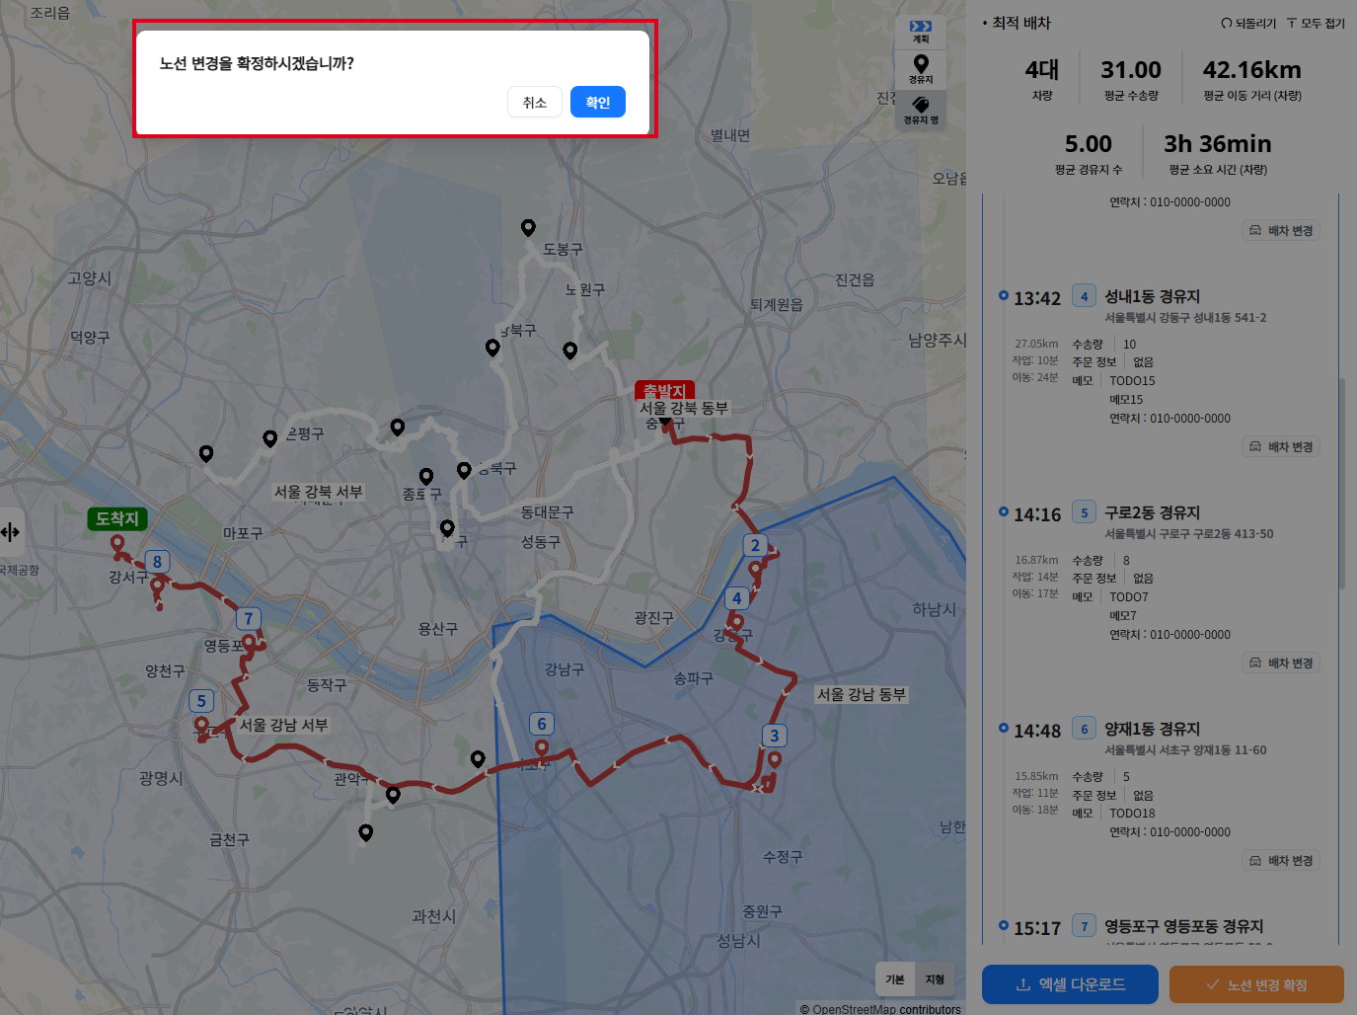Click the 노선 변경 확정 button
The width and height of the screenshot is (1357, 1015).
(1256, 984)
